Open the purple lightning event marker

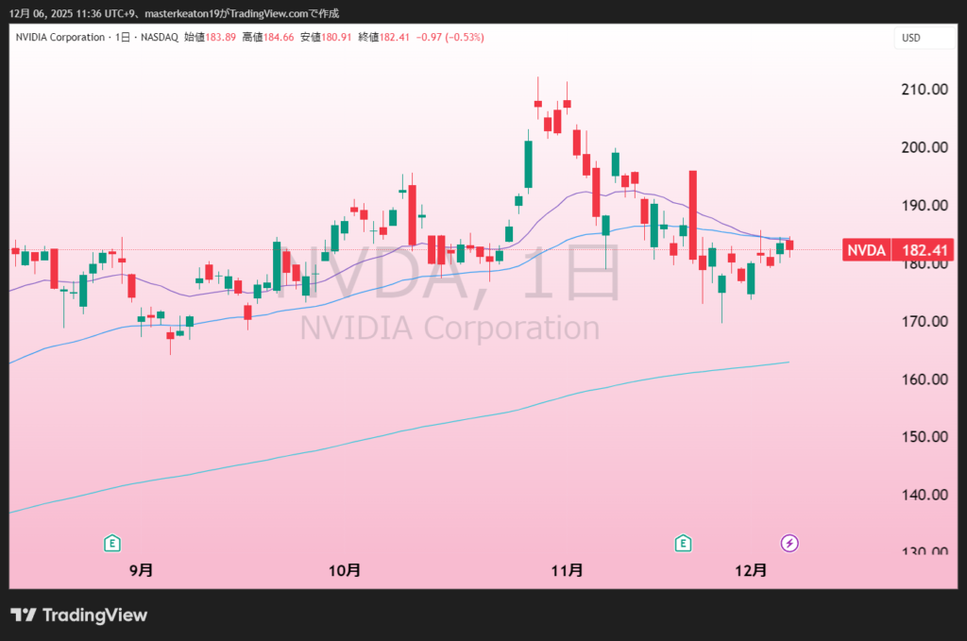point(790,543)
